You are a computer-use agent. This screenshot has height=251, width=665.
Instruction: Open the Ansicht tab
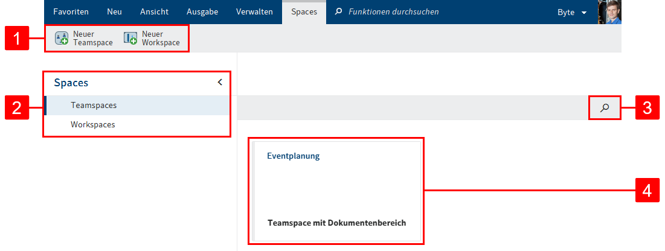pyautogui.click(x=155, y=12)
